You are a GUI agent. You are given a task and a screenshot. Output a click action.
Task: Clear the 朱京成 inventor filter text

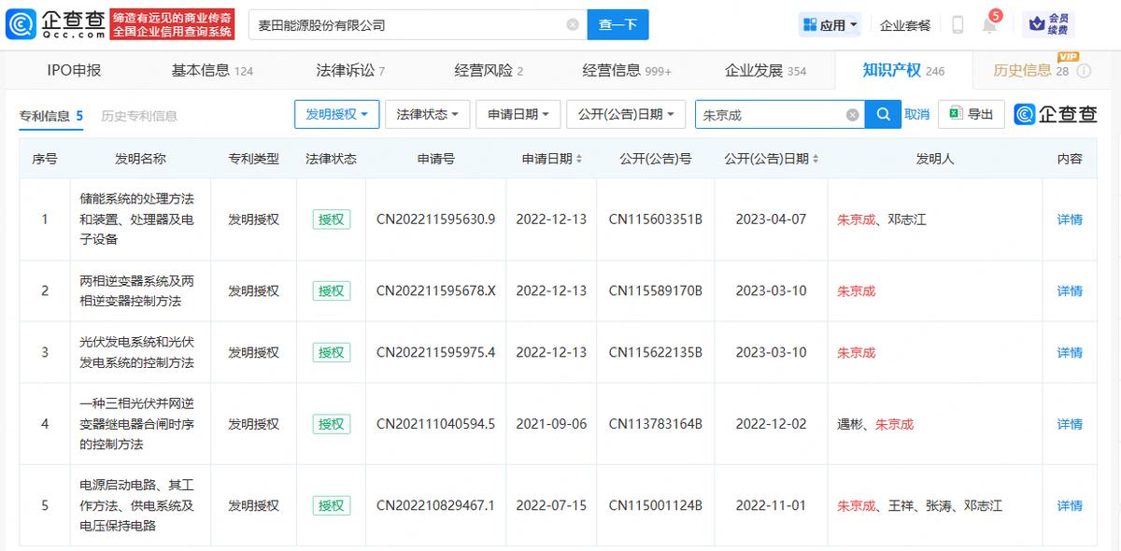(x=852, y=115)
